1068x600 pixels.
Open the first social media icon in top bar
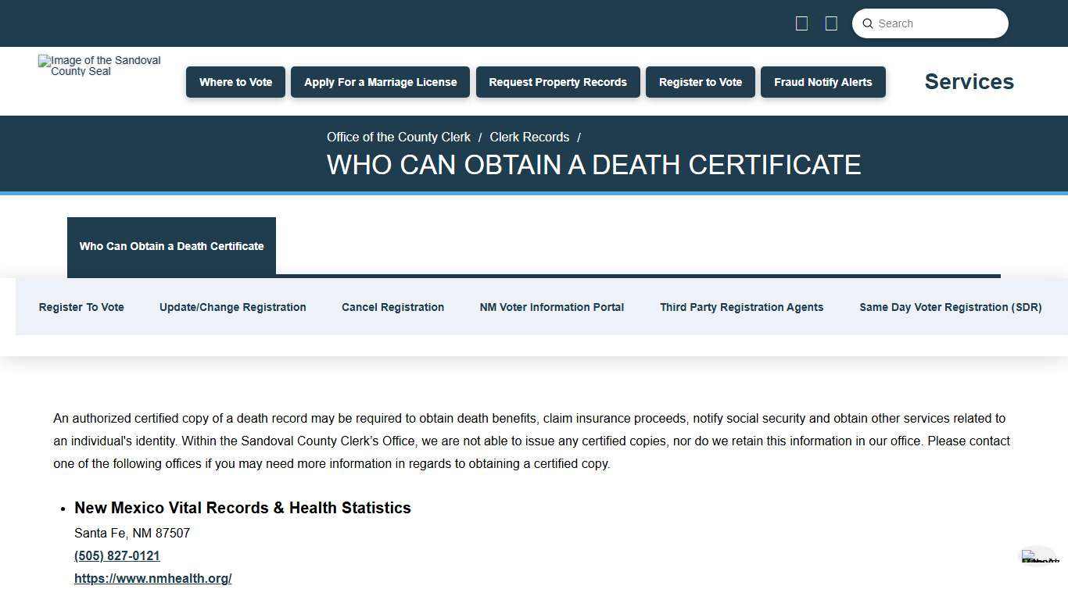(801, 23)
